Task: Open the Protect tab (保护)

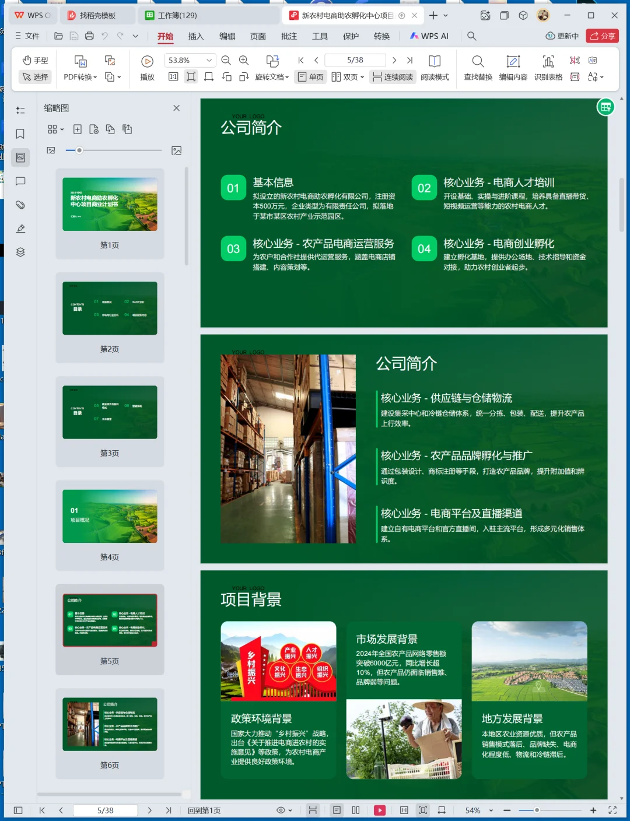Action: tap(351, 36)
